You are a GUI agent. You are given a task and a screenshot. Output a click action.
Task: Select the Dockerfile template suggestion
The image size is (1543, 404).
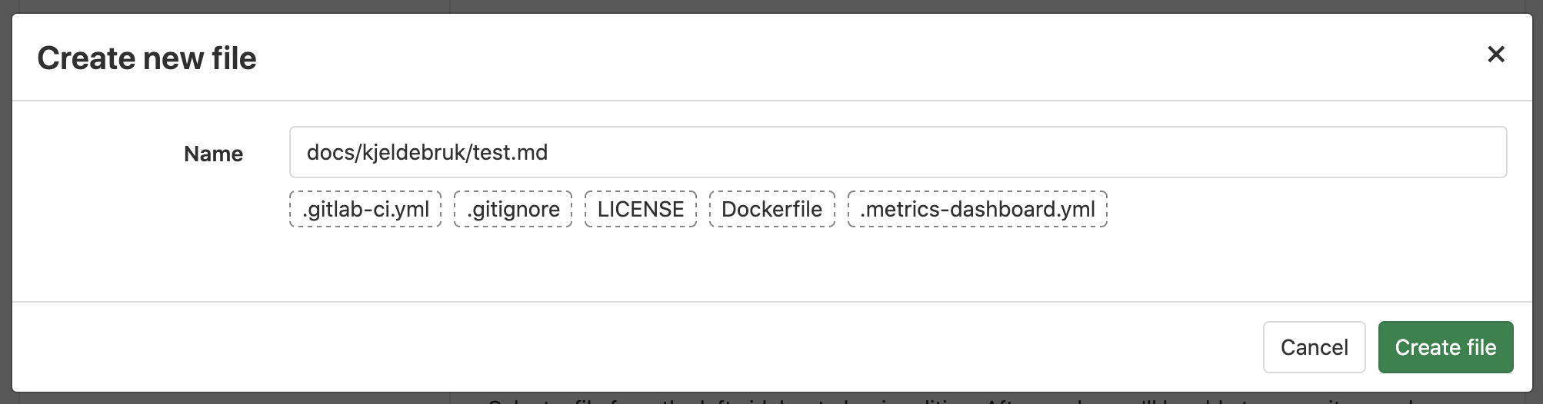coord(771,209)
